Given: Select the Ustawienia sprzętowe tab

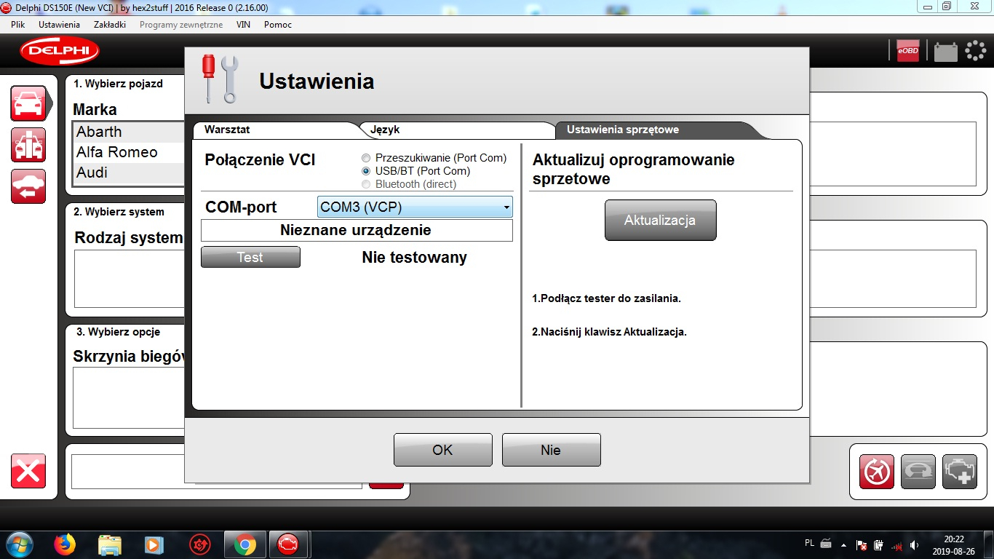Looking at the screenshot, I should point(655,130).
